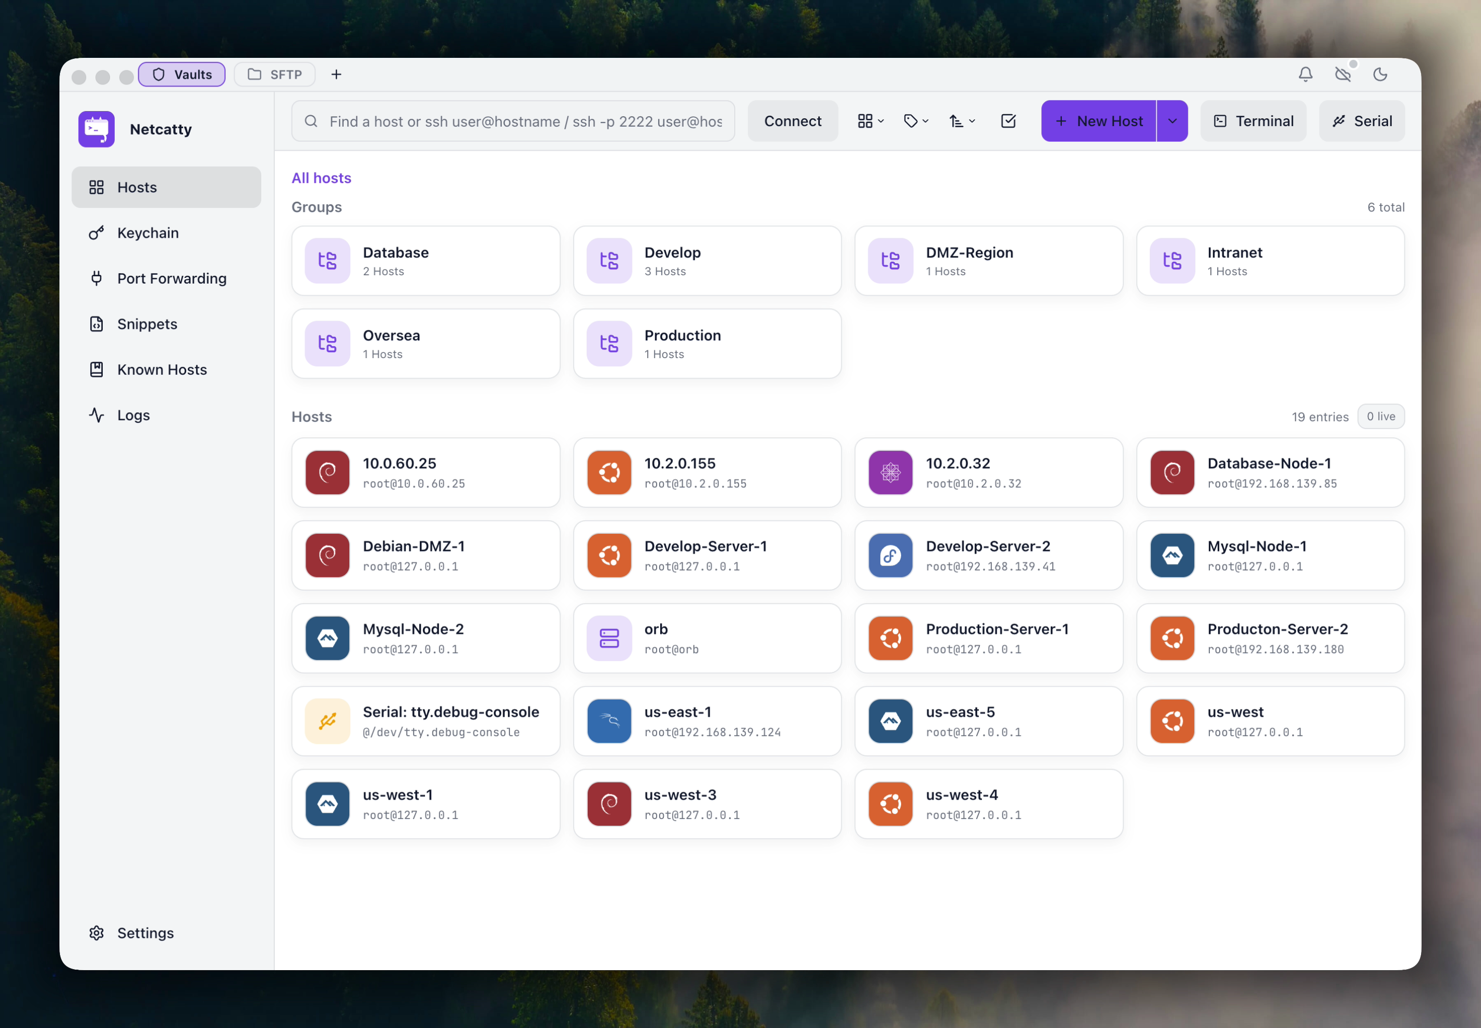Open Snippets in the sidebar
This screenshot has height=1028, width=1481.
pos(147,324)
